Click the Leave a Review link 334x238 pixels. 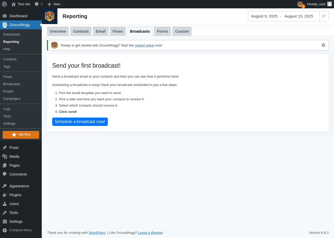pos(150,233)
